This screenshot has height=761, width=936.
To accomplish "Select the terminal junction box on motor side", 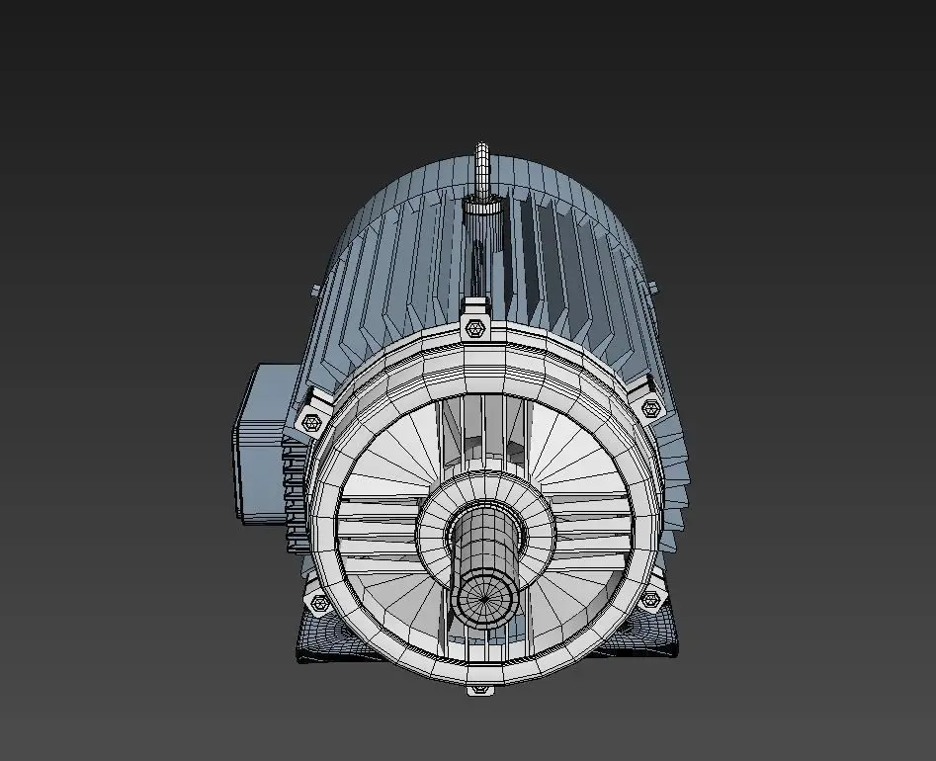I will [x=264, y=443].
